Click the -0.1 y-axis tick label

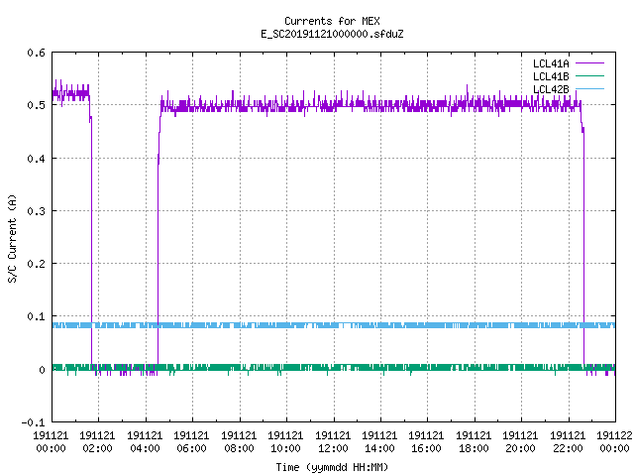point(33,422)
